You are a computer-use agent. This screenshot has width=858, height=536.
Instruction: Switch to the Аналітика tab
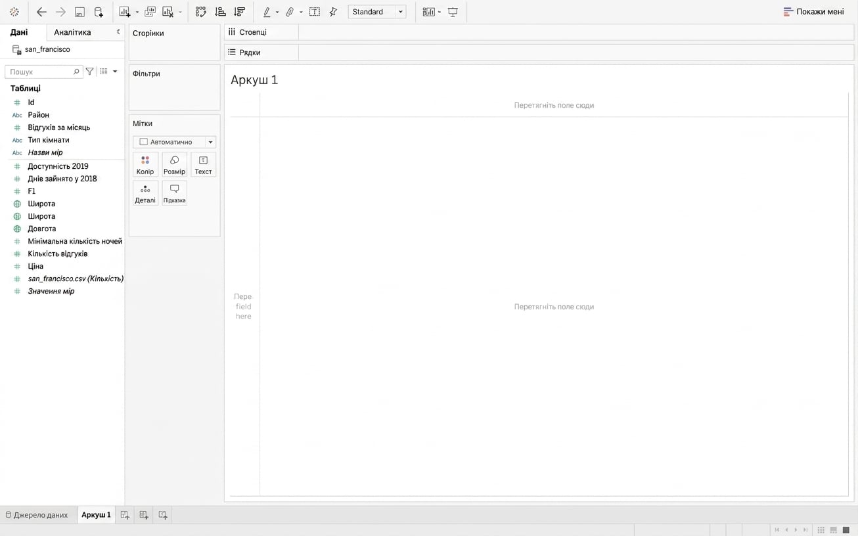pyautogui.click(x=72, y=32)
